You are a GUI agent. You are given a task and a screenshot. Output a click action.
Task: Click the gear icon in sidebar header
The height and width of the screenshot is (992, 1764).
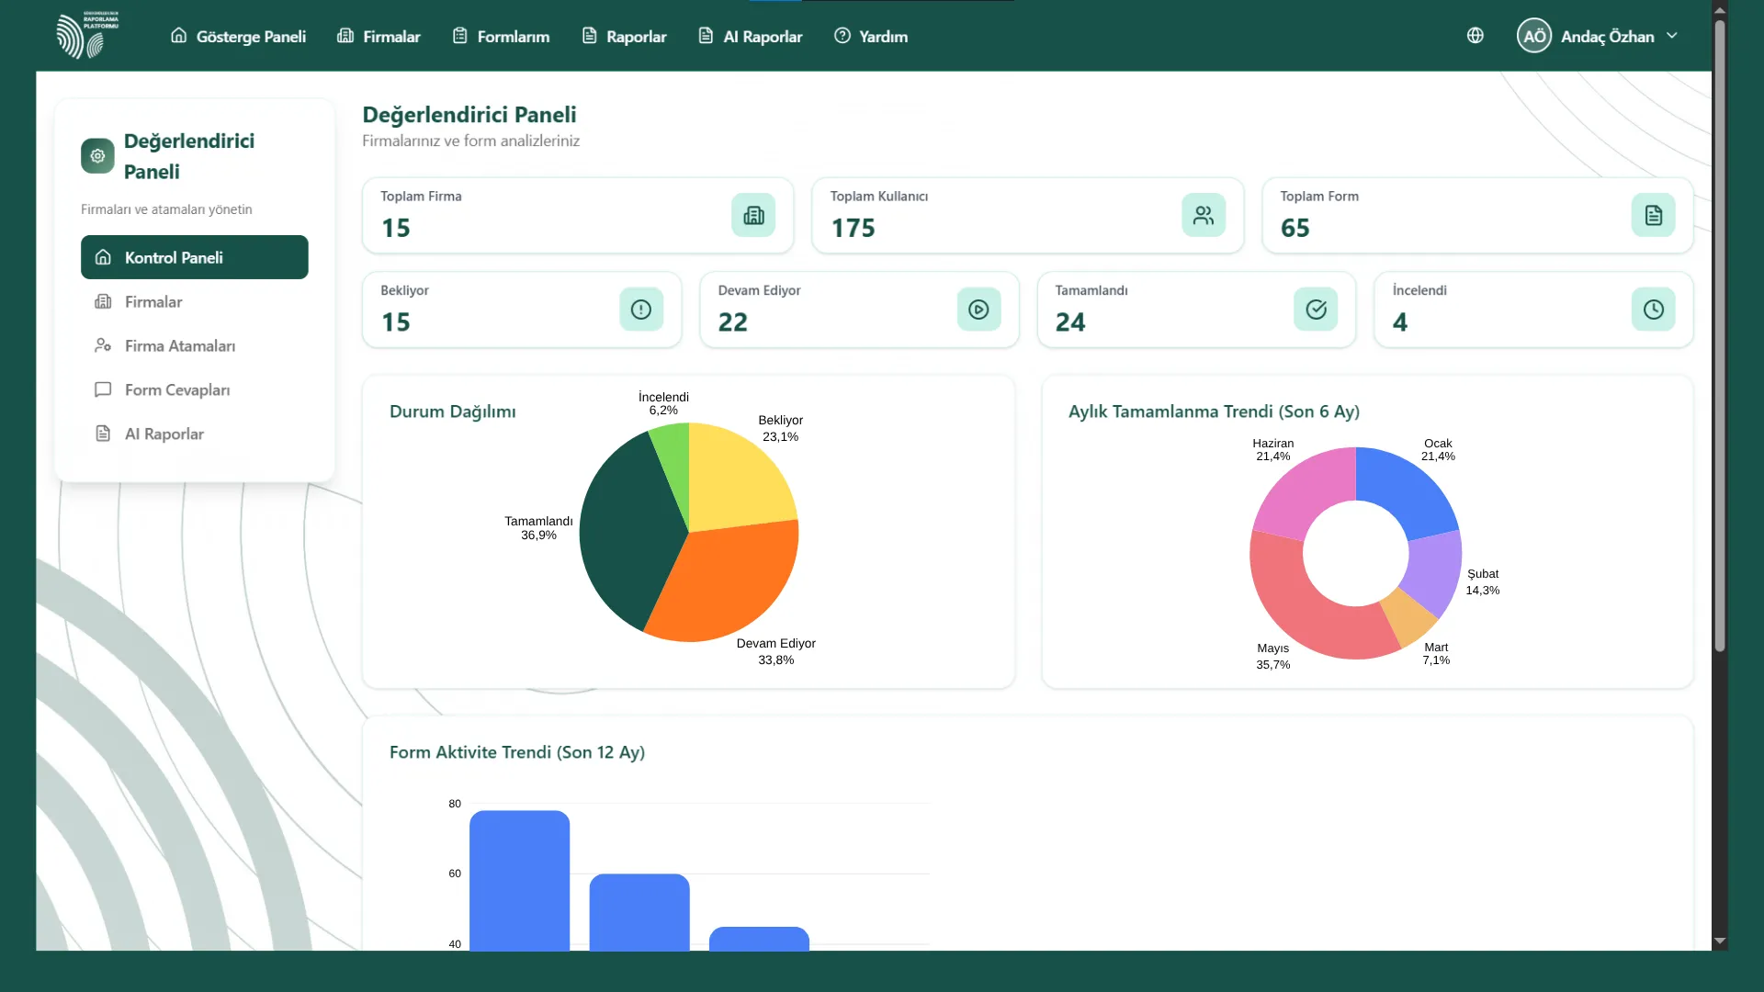[97, 156]
